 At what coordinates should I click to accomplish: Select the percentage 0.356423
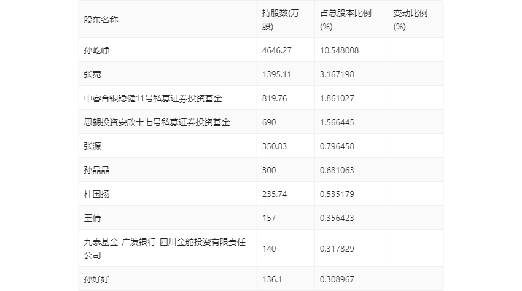point(337,218)
